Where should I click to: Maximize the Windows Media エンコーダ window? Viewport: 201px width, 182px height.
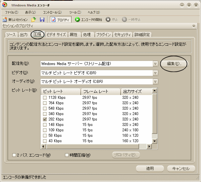click(189, 5)
